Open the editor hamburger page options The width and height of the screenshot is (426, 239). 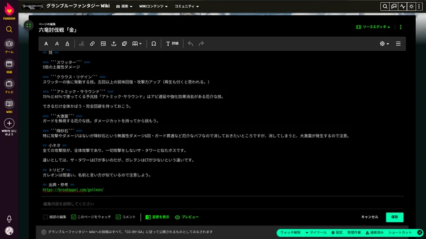click(398, 43)
